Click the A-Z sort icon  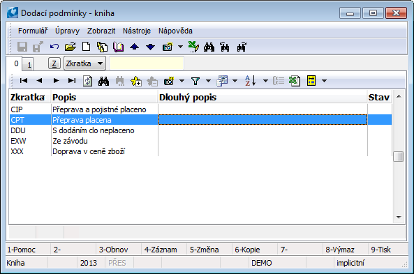click(x=250, y=81)
